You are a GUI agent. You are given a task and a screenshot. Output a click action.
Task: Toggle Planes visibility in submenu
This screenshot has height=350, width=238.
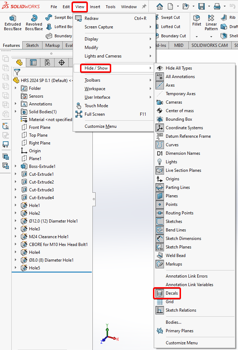click(x=194, y=196)
